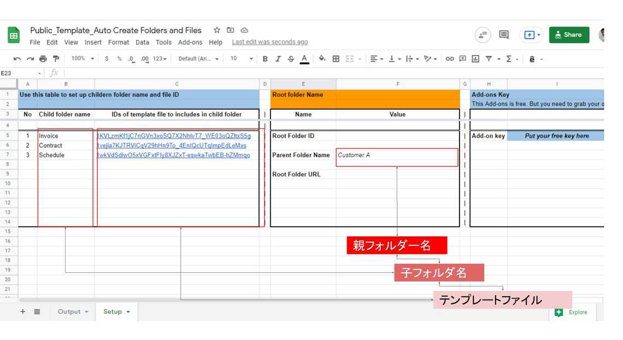Image resolution: width=623 pixels, height=340 pixels.
Task: Click the undo icon in toolbar
Action: coord(17,59)
